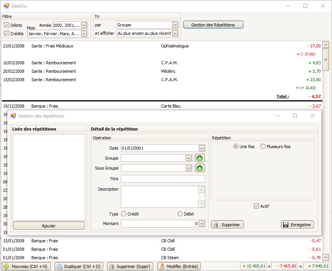Image resolution: width=332 pixels, height=271 pixels.
Task: Click the empty Liste des répétitions box
Action: coord(49,177)
